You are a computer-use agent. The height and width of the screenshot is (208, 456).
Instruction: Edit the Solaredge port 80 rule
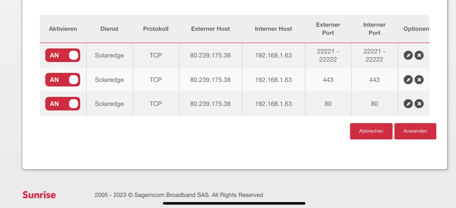coord(408,104)
